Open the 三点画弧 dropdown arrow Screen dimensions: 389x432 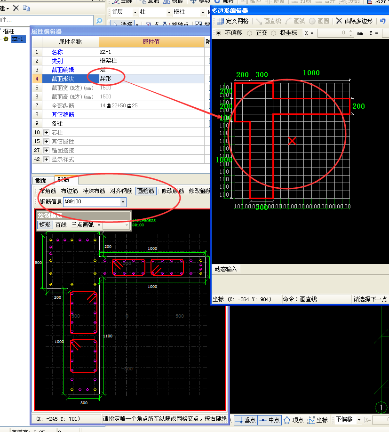(x=99, y=225)
